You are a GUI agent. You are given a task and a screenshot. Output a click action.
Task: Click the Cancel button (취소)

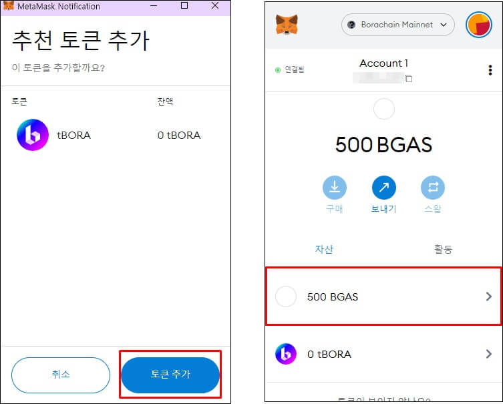click(61, 375)
